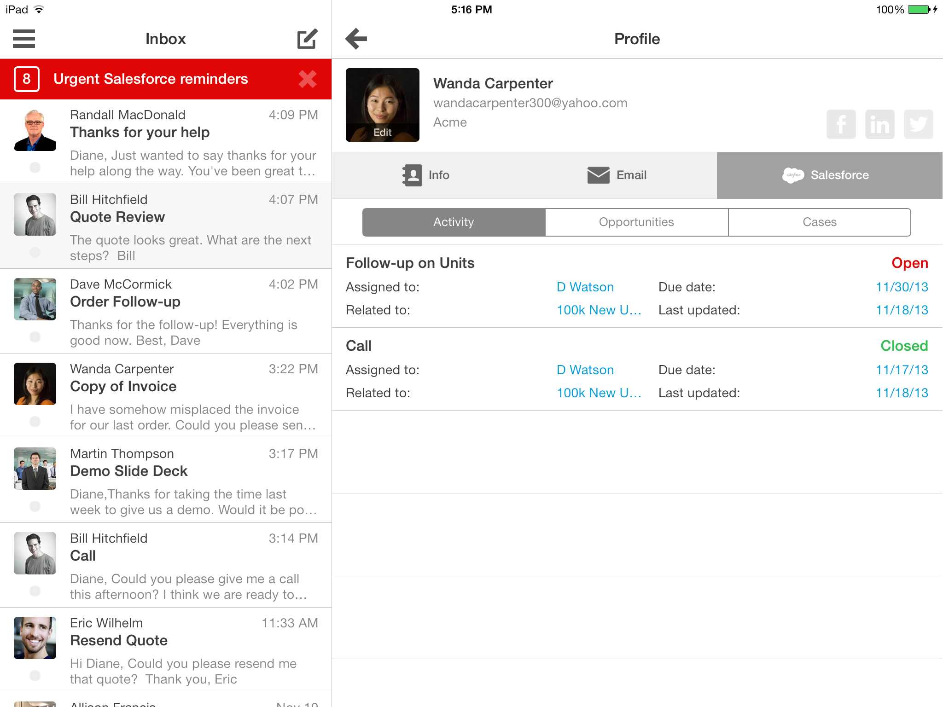
Task: Switch to the Cases segment
Action: (x=819, y=222)
